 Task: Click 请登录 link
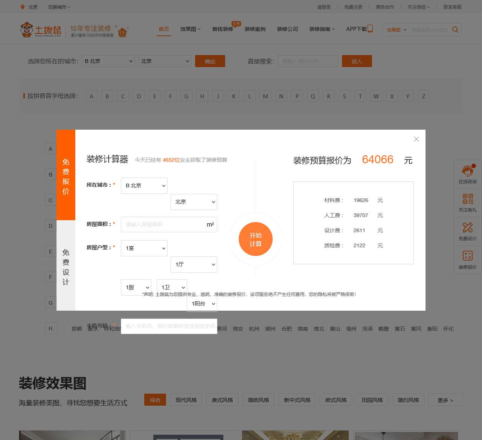coord(324,7)
